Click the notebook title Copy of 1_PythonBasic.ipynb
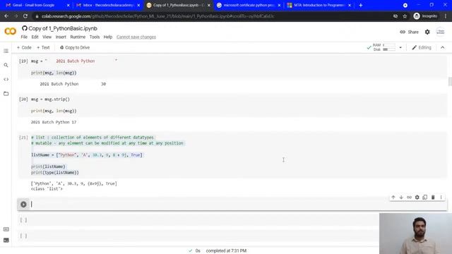Viewport: 452px width, 254px height. (63, 28)
